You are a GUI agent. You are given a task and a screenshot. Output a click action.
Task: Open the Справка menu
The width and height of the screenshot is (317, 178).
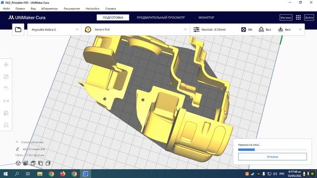(x=110, y=9)
